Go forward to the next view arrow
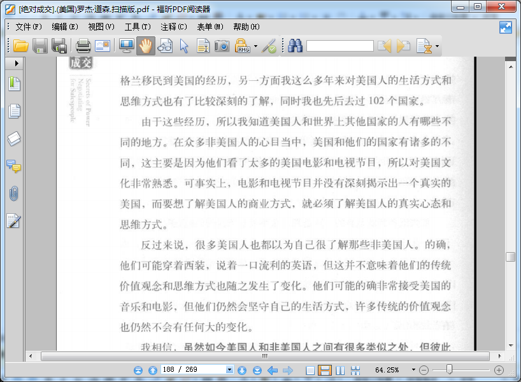This screenshot has width=521, height=382. click(288, 370)
